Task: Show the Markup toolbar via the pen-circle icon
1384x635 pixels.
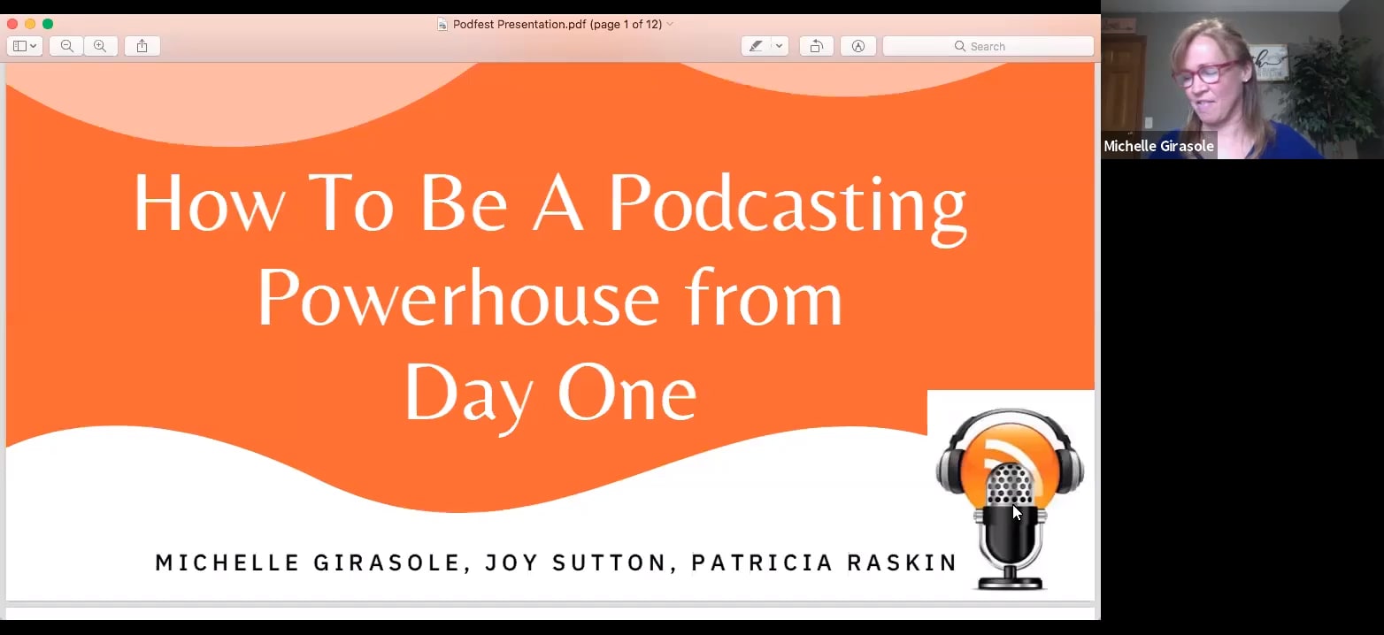Action: click(857, 46)
